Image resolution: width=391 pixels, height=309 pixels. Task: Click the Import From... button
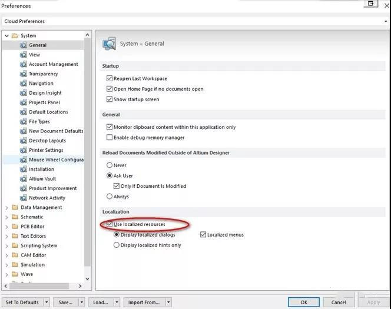[144, 303]
